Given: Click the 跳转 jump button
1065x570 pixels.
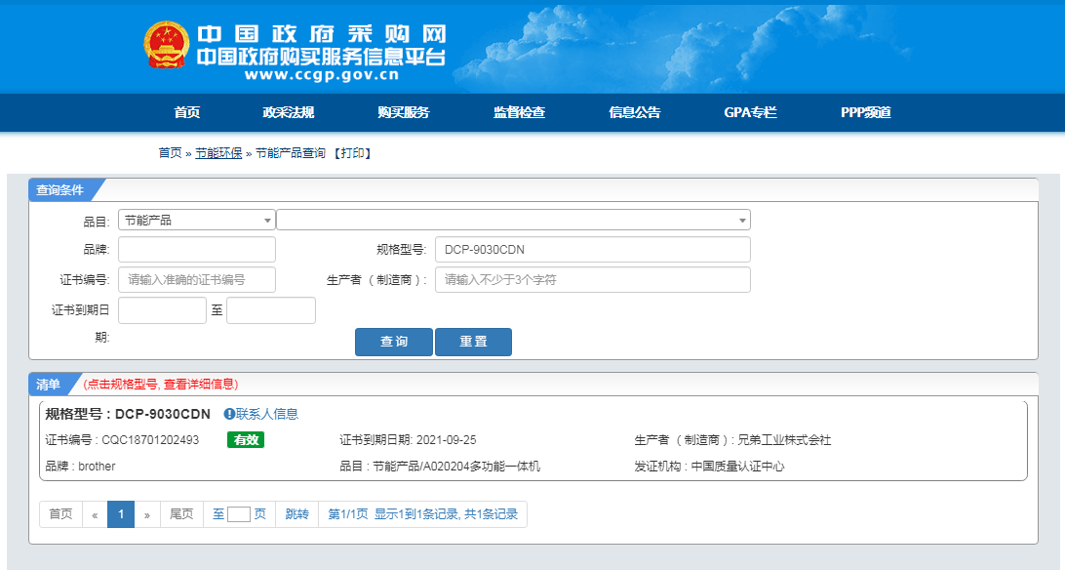Looking at the screenshot, I should pos(296,514).
